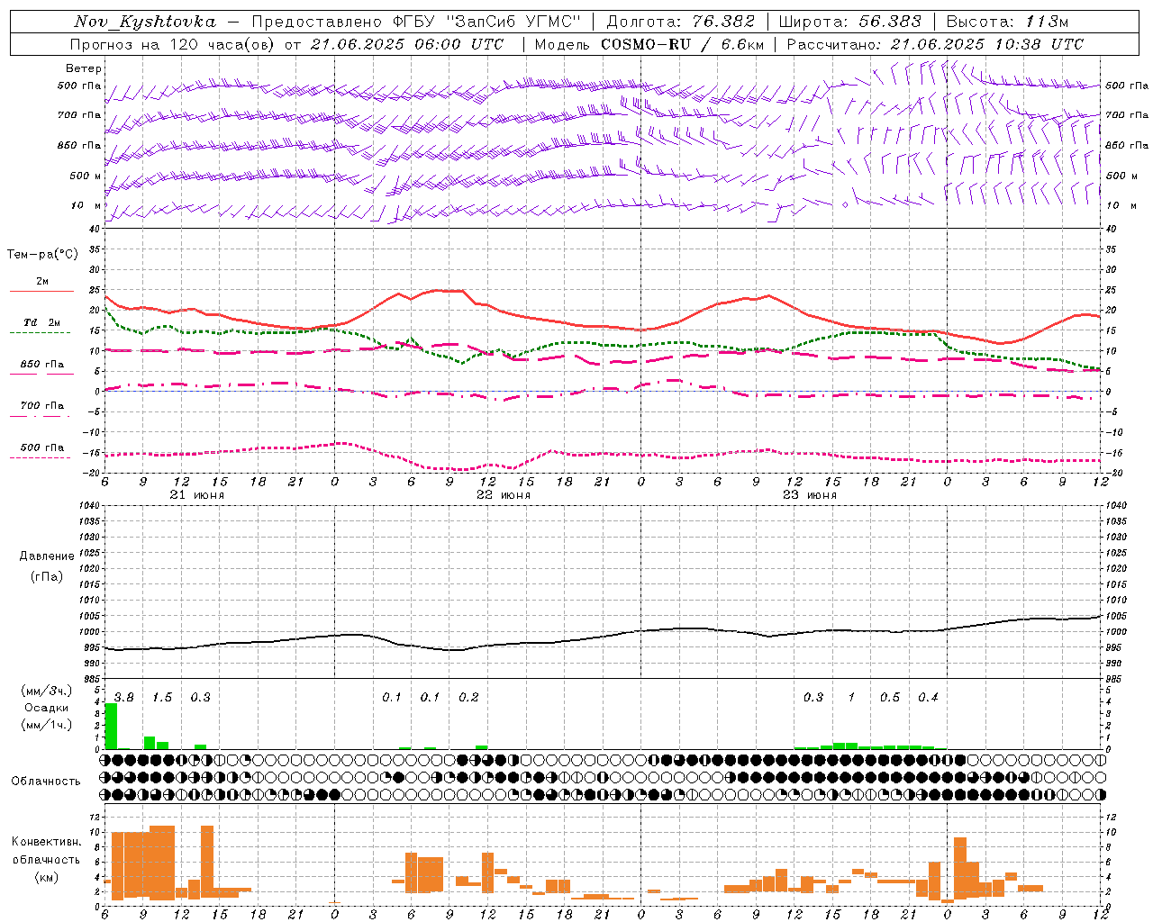Viewport: 1153px width, 922px height.
Task: Click the '3.8' precipitation amount value
Action: [x=123, y=697]
